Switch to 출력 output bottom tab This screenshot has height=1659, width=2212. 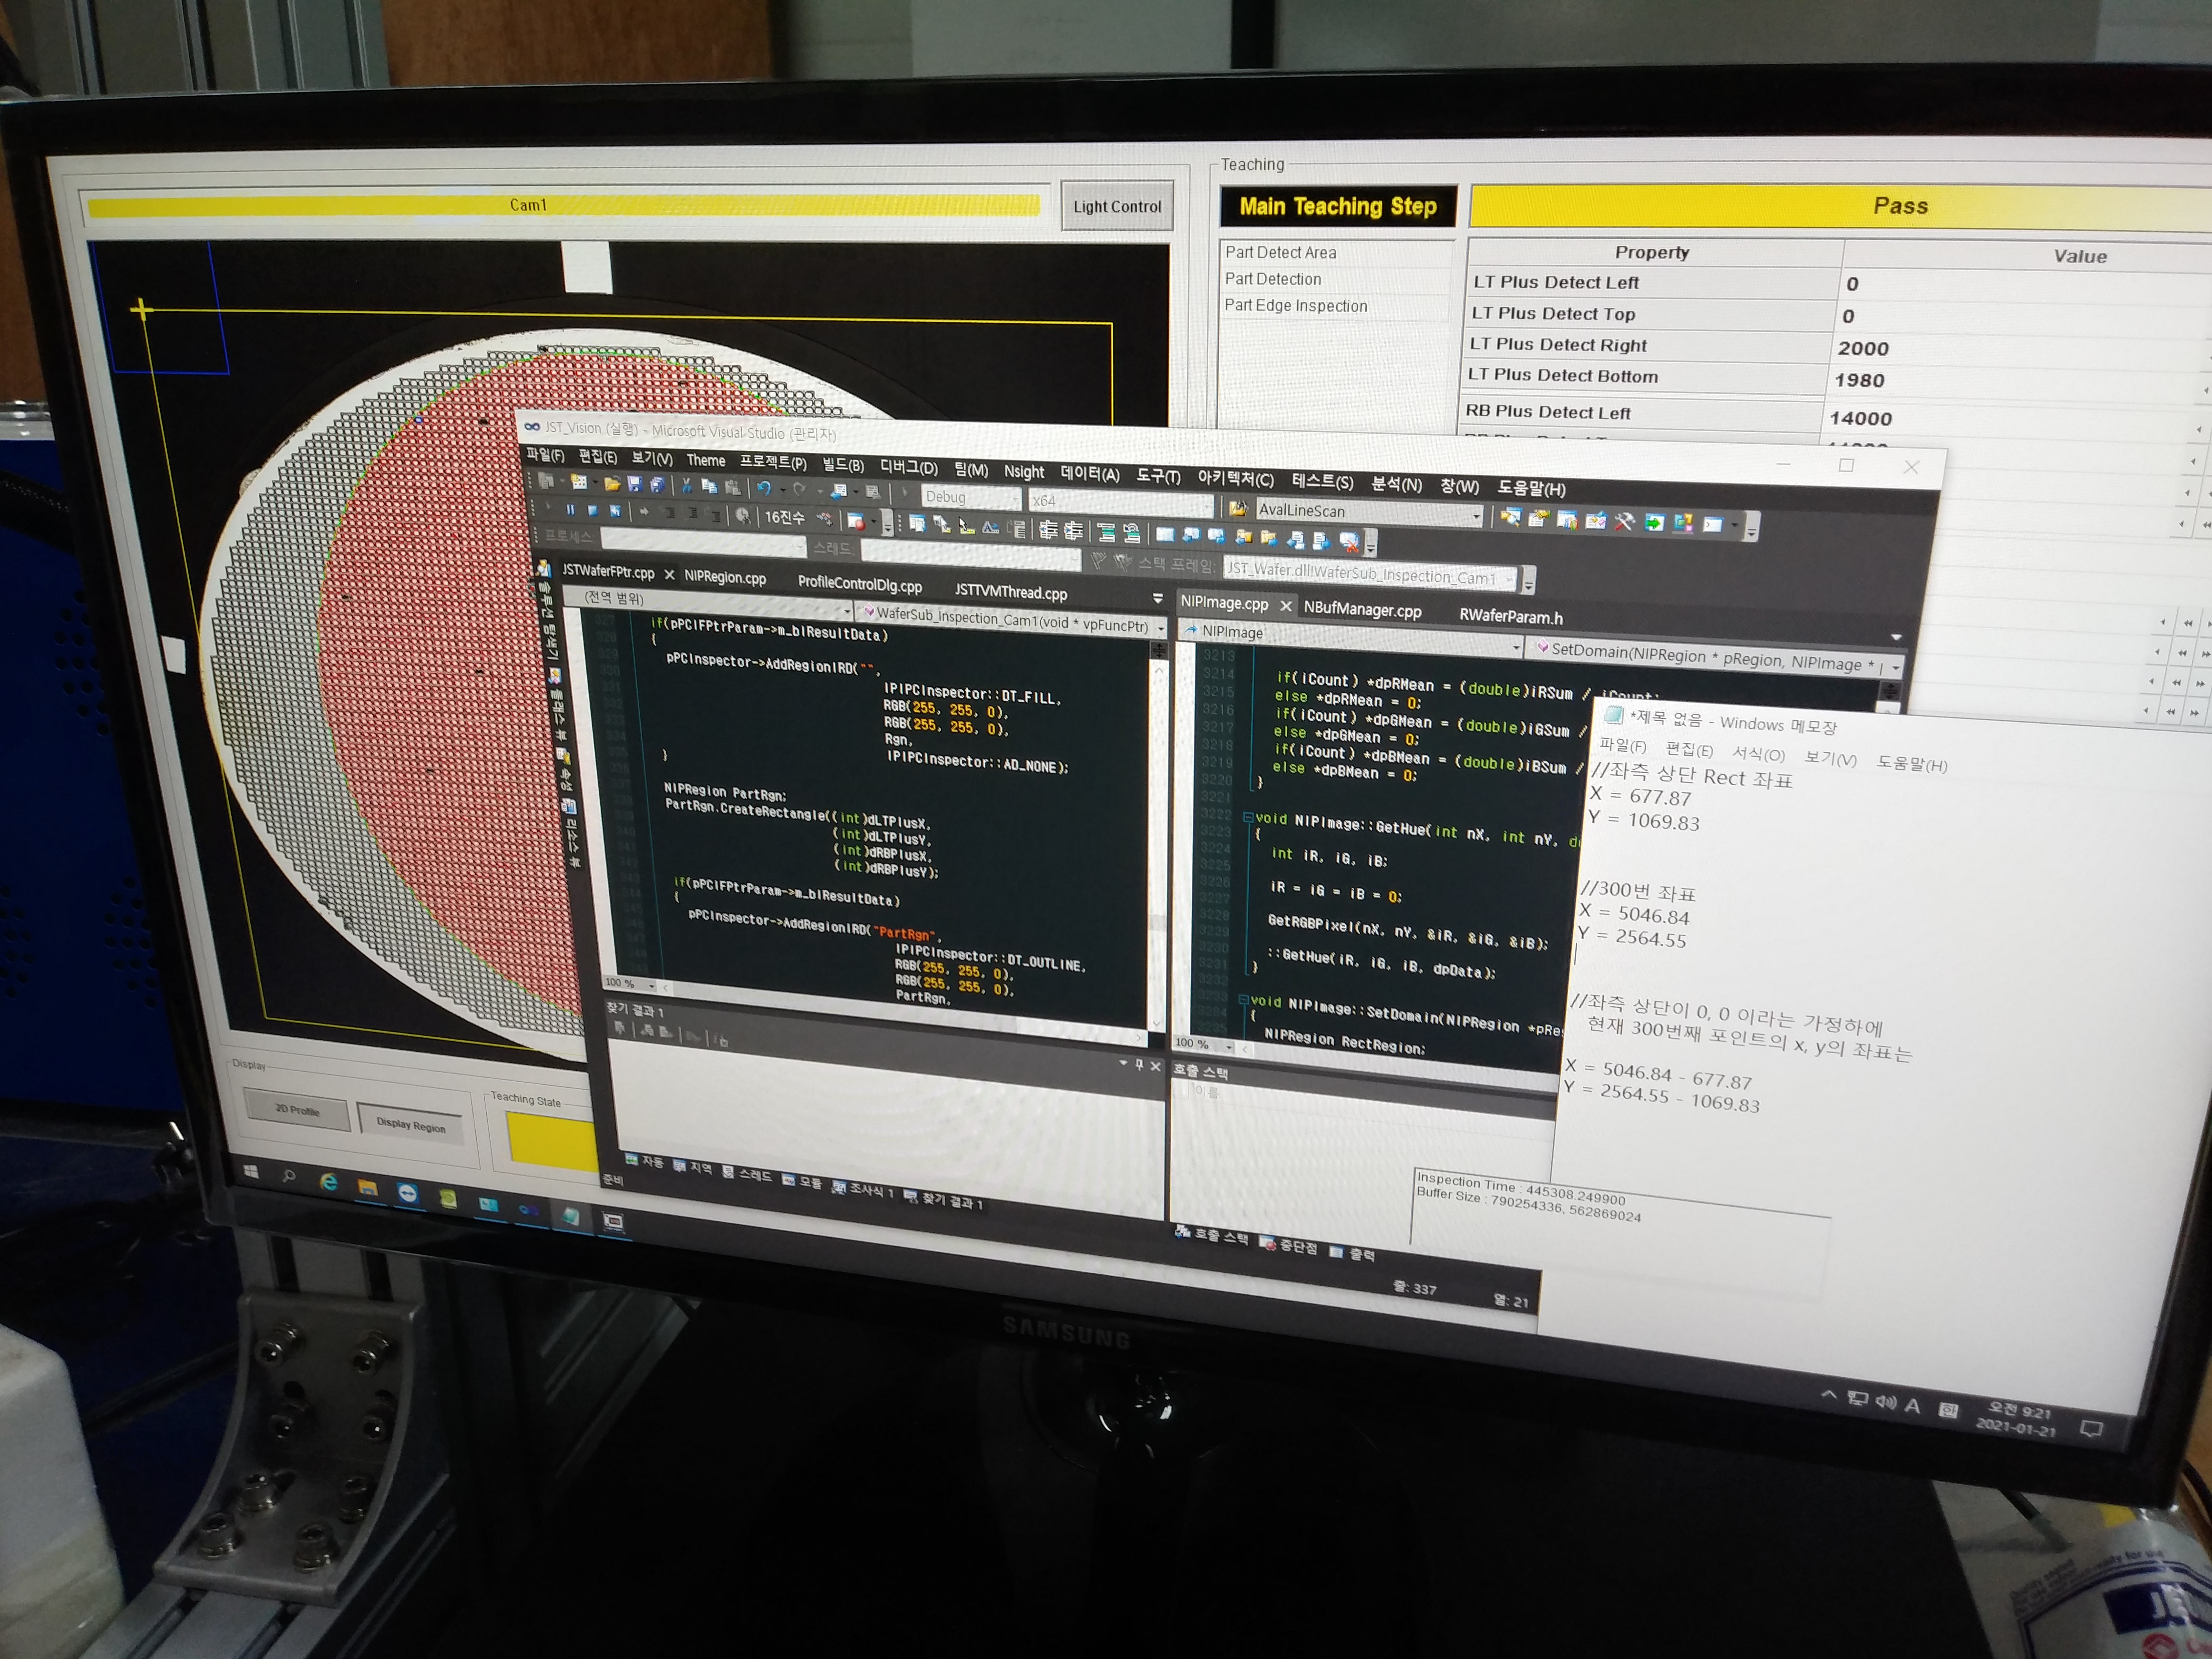[1353, 1253]
